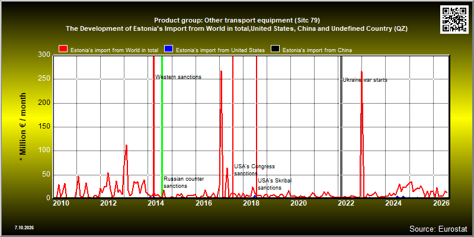Click the x-axis year 2018

point(251,203)
